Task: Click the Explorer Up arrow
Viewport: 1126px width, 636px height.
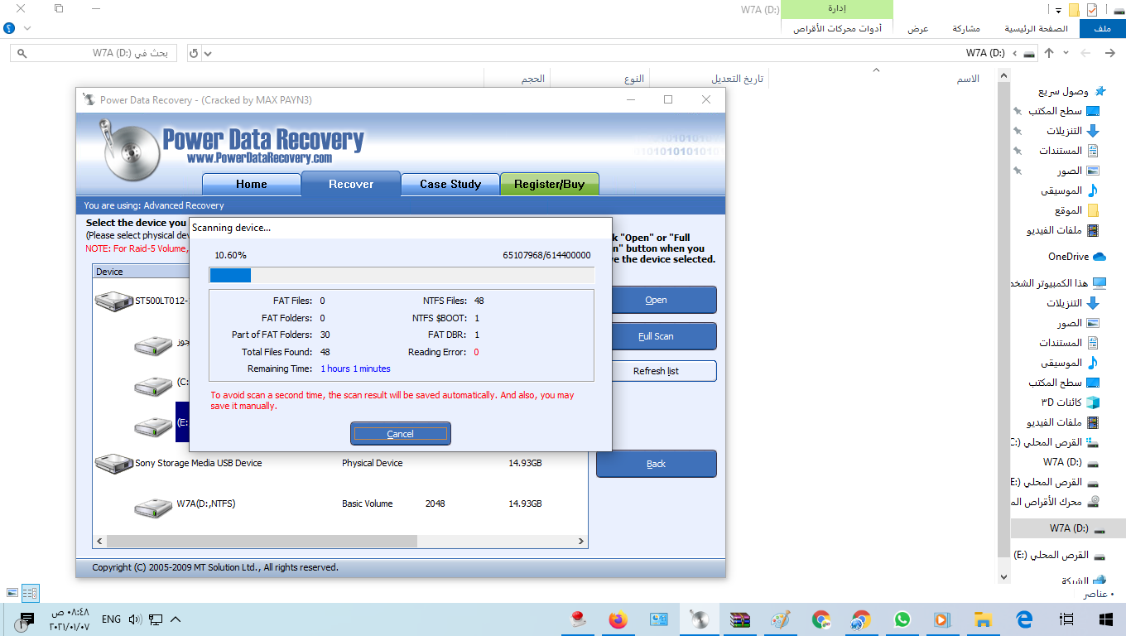Action: point(1049,53)
